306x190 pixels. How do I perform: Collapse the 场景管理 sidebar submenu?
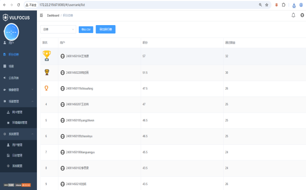[18, 101]
